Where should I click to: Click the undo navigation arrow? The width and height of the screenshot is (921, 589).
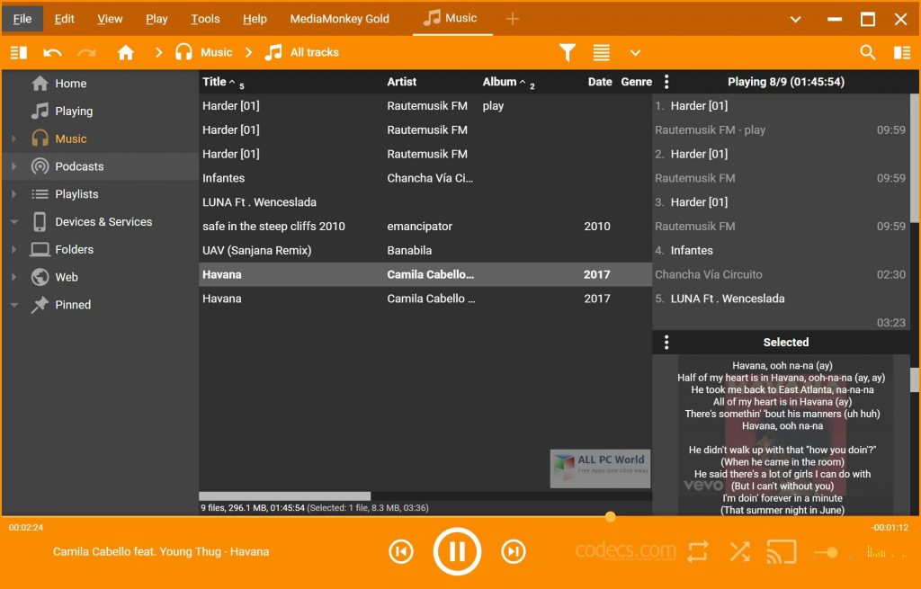(52, 53)
